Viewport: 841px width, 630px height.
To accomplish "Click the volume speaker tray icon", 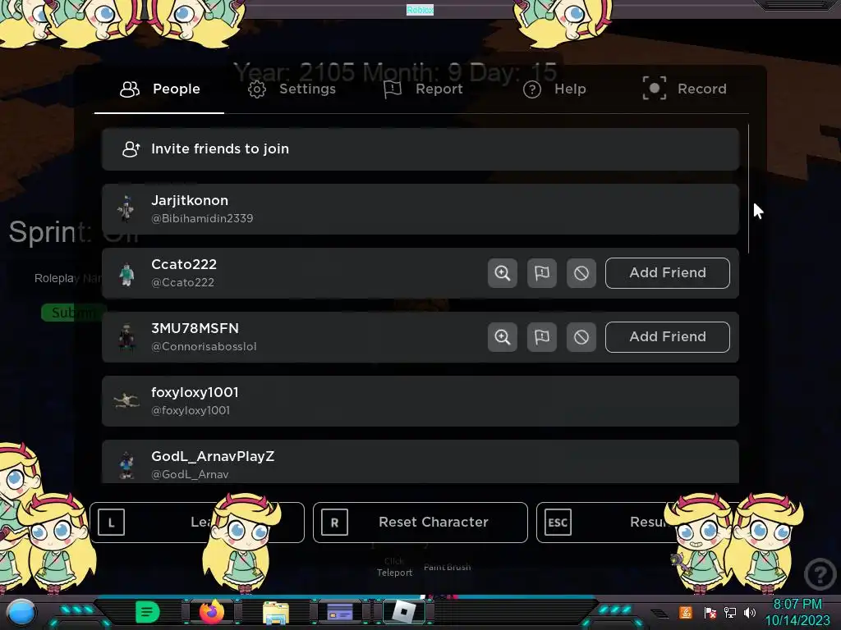I will (x=750, y=612).
